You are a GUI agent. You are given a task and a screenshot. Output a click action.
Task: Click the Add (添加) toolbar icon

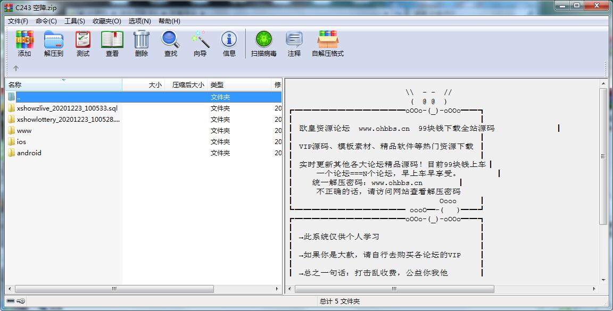point(24,44)
